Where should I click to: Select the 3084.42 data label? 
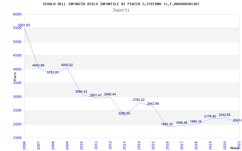(81, 92)
